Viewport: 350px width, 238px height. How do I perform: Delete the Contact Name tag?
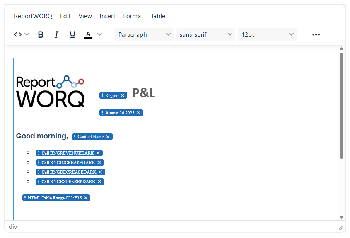pyautogui.click(x=108, y=137)
